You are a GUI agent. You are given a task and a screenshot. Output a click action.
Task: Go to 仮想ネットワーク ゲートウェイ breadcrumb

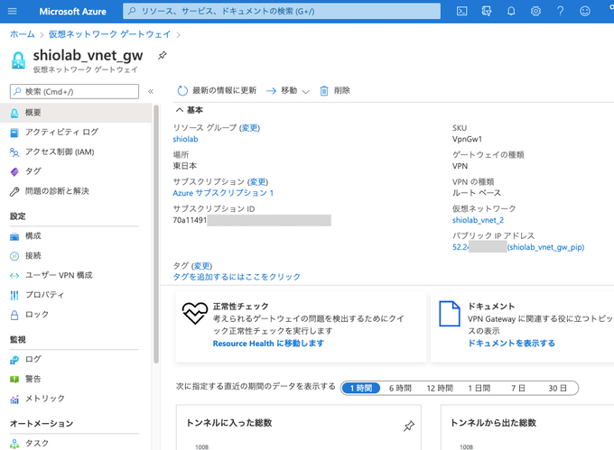tap(109, 34)
